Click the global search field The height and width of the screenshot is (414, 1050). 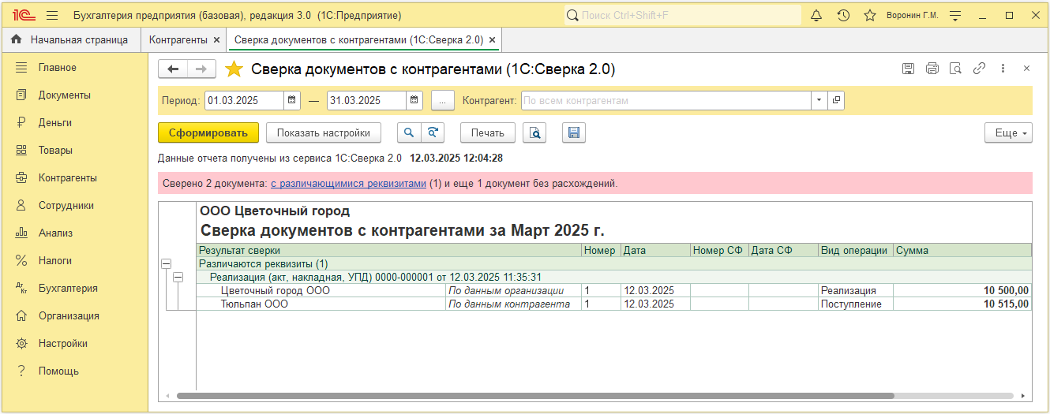683,15
